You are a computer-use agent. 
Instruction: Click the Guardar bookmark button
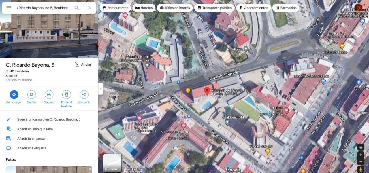click(x=31, y=97)
